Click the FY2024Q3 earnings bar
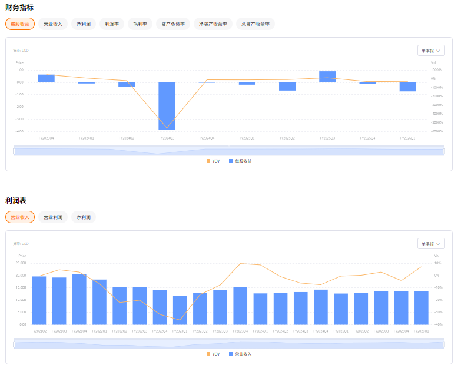Screen dimensions: 458x368 point(167,106)
